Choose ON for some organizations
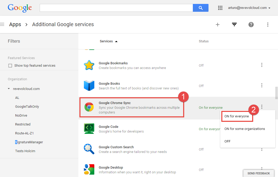 coord(245,129)
